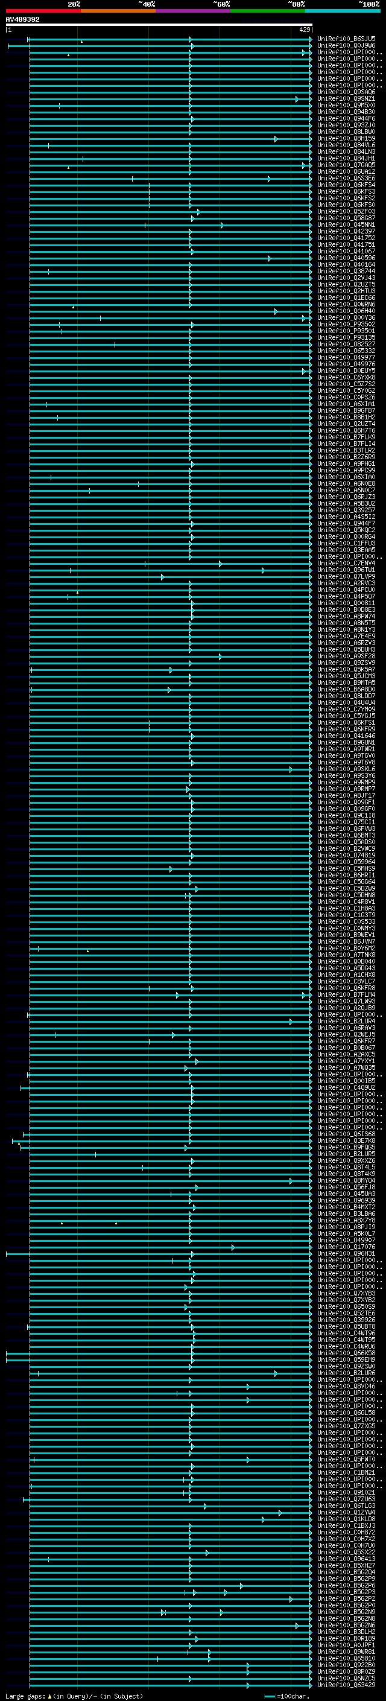
Task: Click the UniRef100_Q41646 label
Action: (346, 736)
